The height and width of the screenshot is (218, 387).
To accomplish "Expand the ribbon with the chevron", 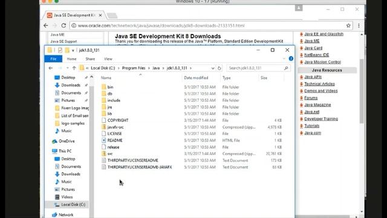I will 284,59.
